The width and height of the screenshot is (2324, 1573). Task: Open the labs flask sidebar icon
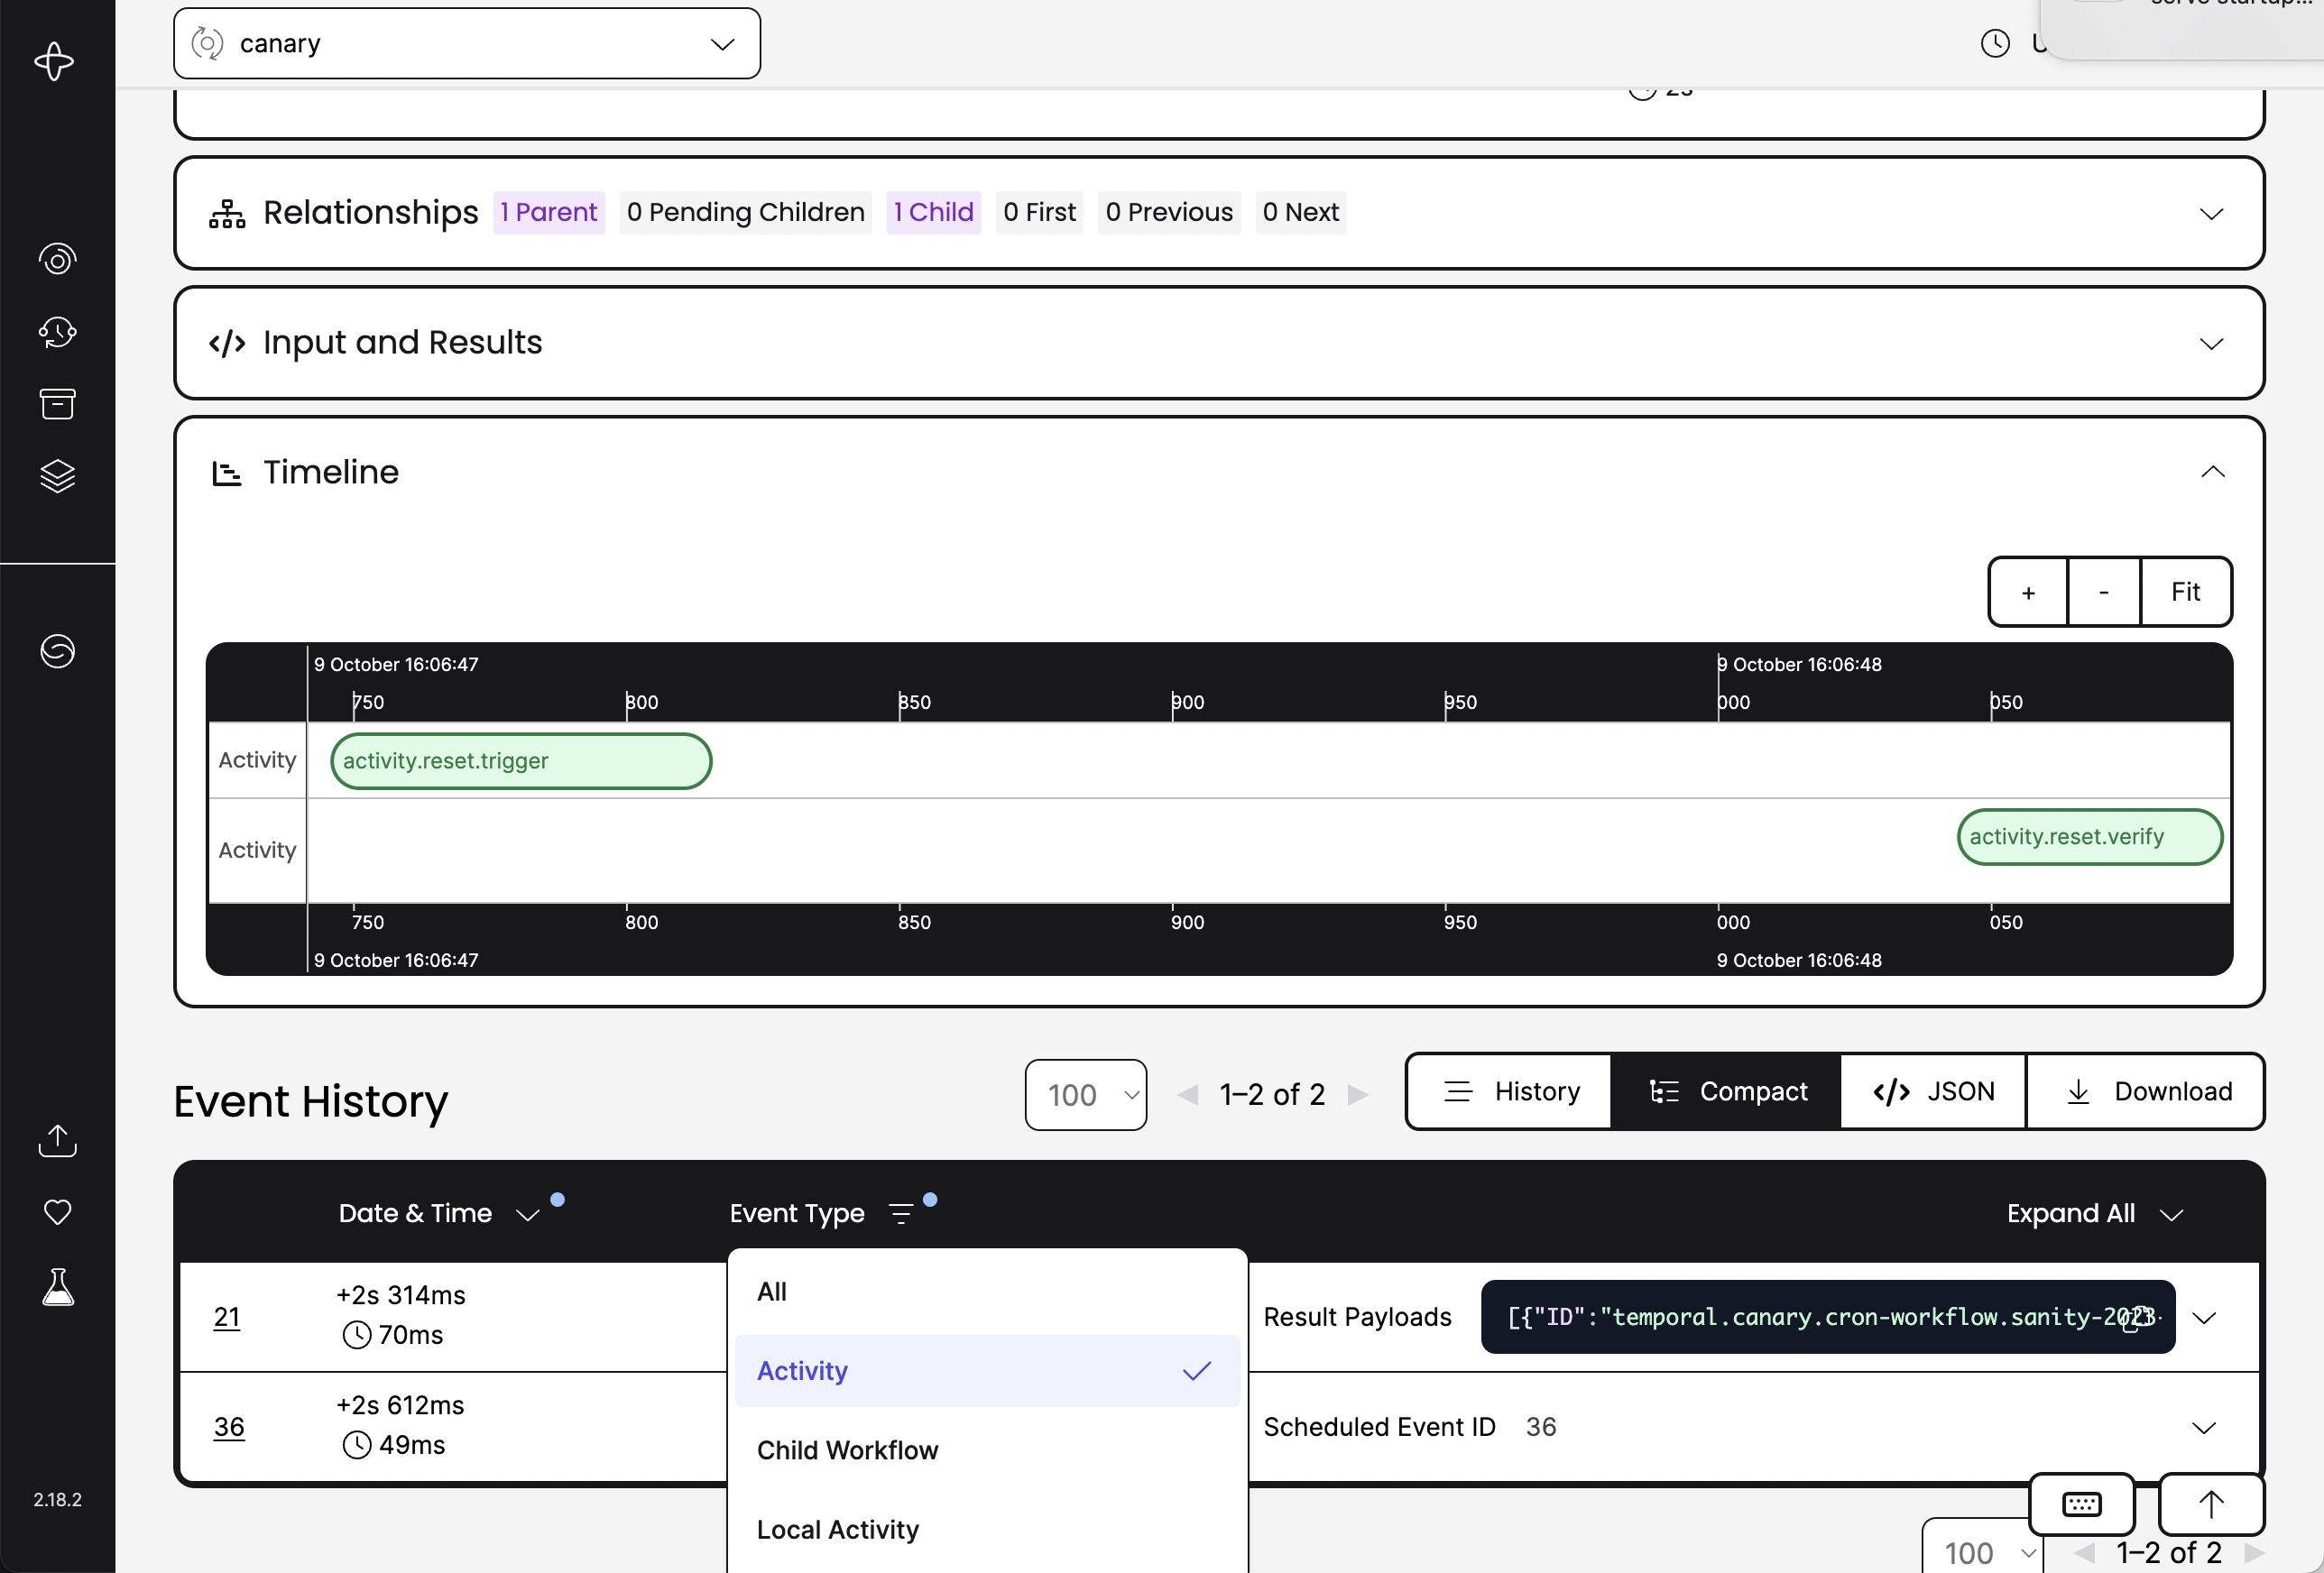click(57, 1287)
